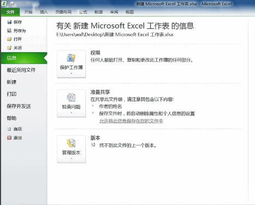This screenshot has height=205, width=255.
Task: Click the Check for Issues document icon
Action: click(71, 98)
